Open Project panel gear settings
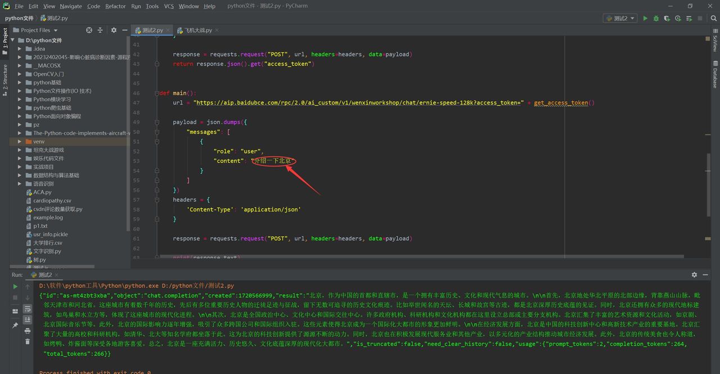720x374 pixels. point(114,30)
